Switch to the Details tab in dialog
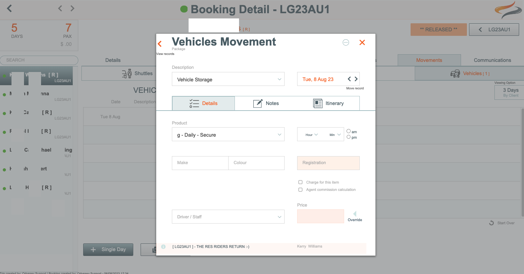The width and height of the screenshot is (524, 274). click(x=204, y=103)
